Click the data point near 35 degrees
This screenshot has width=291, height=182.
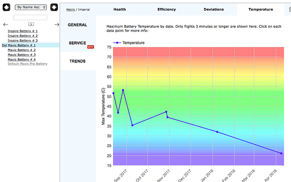pyautogui.click(x=132, y=125)
